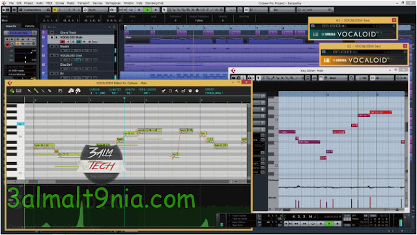
Task: Open the Project menu
Action: tap(29, 3)
